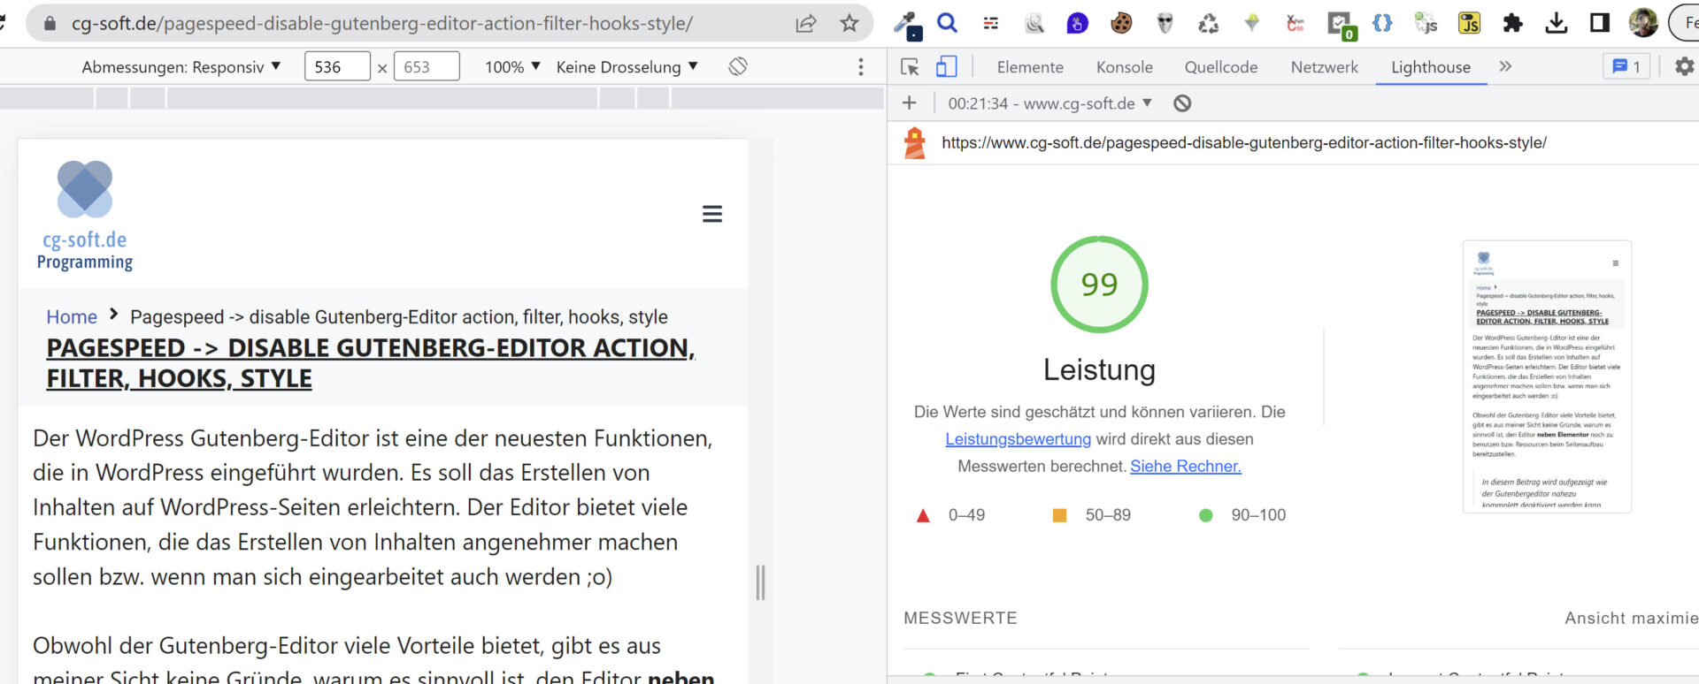Rotate the viewport orientation icon
Viewport: 1699px width, 684px height.
click(738, 66)
